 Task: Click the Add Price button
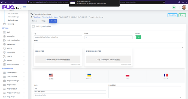pos(172,15)
